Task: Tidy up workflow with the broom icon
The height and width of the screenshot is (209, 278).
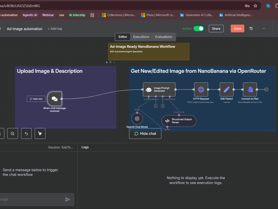Action: (40, 133)
